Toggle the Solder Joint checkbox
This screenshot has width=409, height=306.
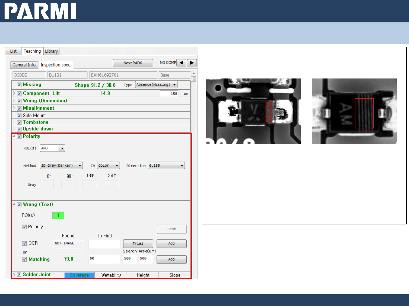click(19, 275)
